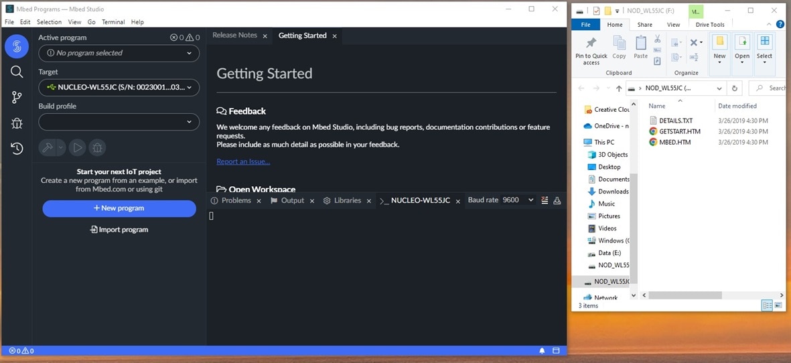Open the Baud rate 9600 dropdown
This screenshot has width=791, height=363.
click(518, 200)
